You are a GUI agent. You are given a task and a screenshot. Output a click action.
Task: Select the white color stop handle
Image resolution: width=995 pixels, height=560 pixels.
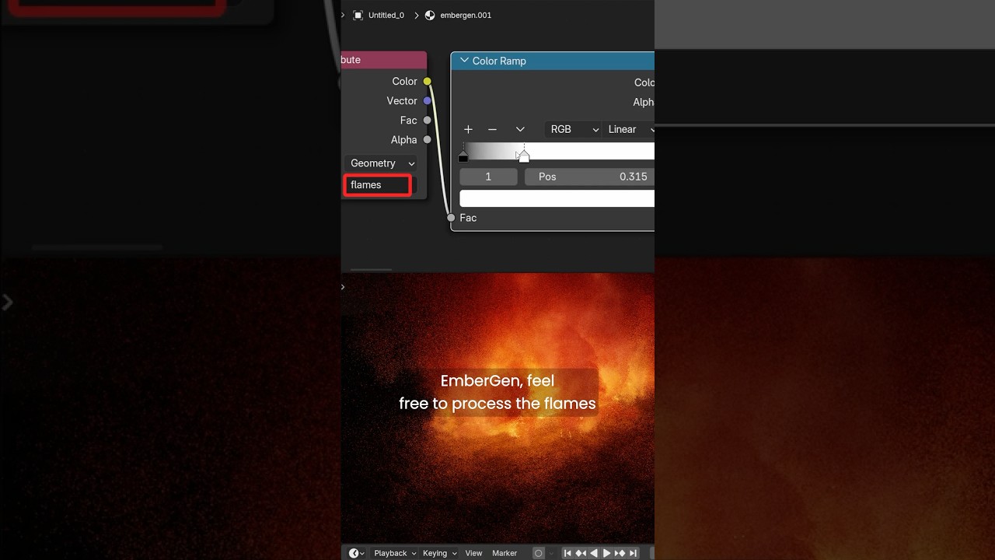tap(524, 157)
